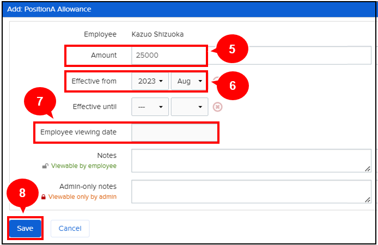The width and height of the screenshot is (378, 245).
Task: Click the Viewable by employee text
Action: [84, 166]
